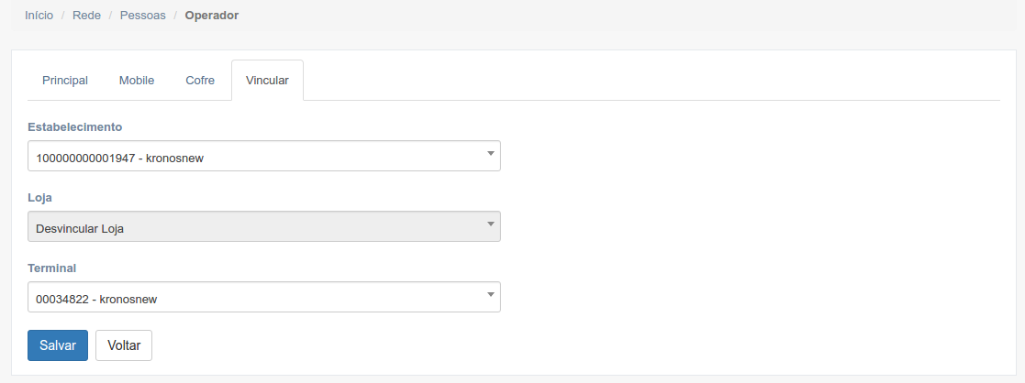Open the Mobile tab
The height and width of the screenshot is (383, 1025).
(137, 81)
